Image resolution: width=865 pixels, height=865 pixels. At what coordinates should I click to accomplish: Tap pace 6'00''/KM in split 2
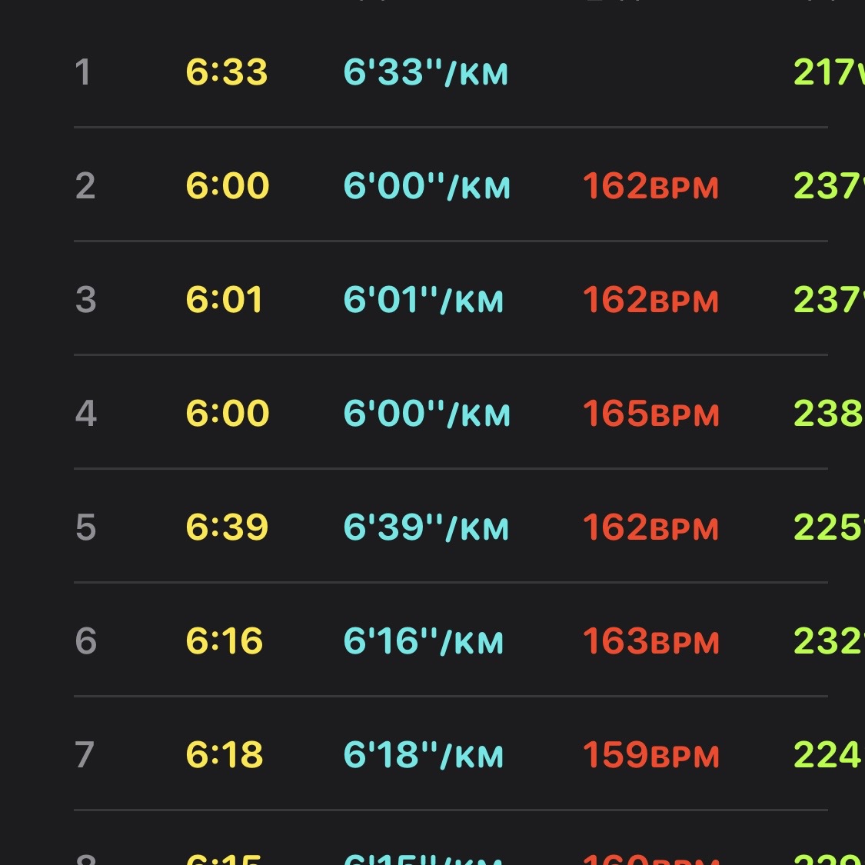(x=427, y=185)
